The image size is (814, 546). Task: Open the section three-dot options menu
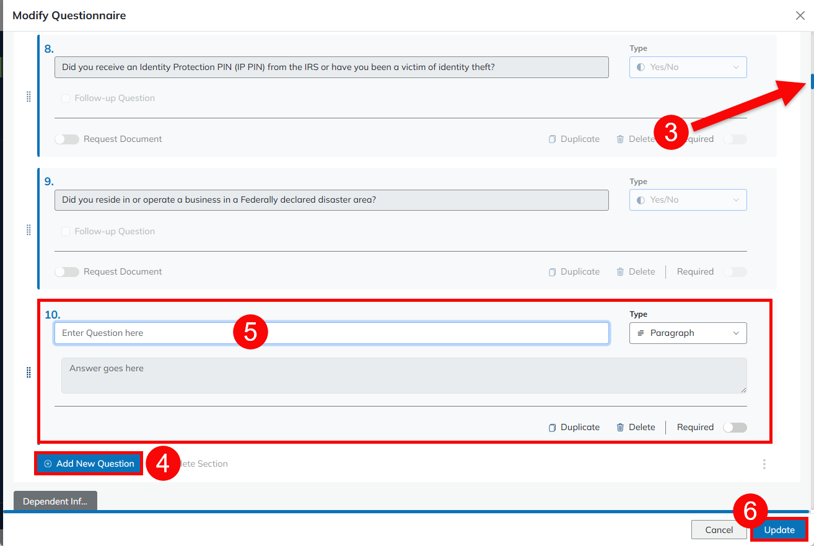pos(764,464)
